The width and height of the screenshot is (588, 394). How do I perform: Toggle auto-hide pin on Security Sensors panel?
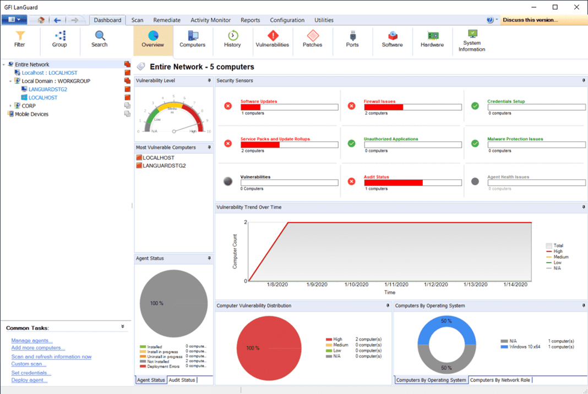583,81
